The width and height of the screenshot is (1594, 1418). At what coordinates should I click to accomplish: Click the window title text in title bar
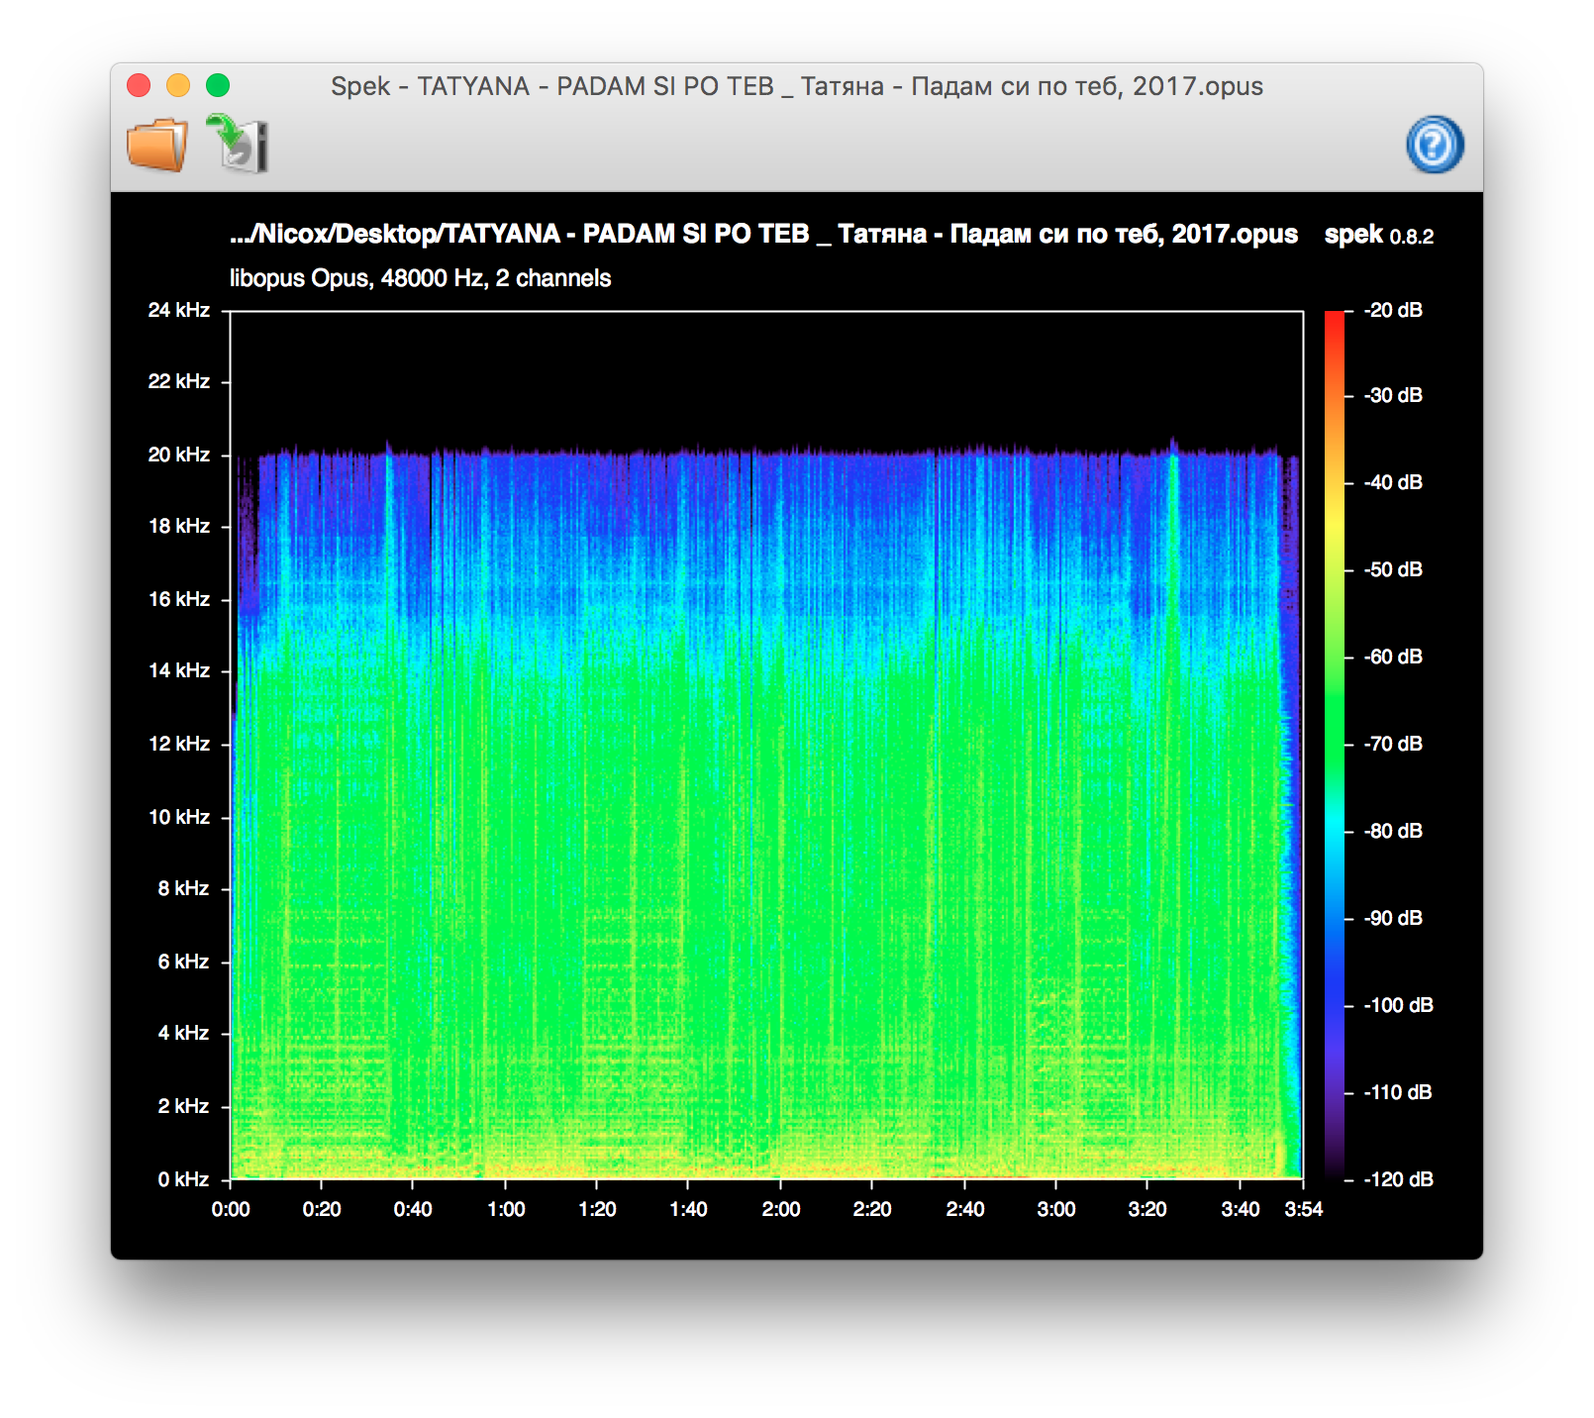coord(796,87)
